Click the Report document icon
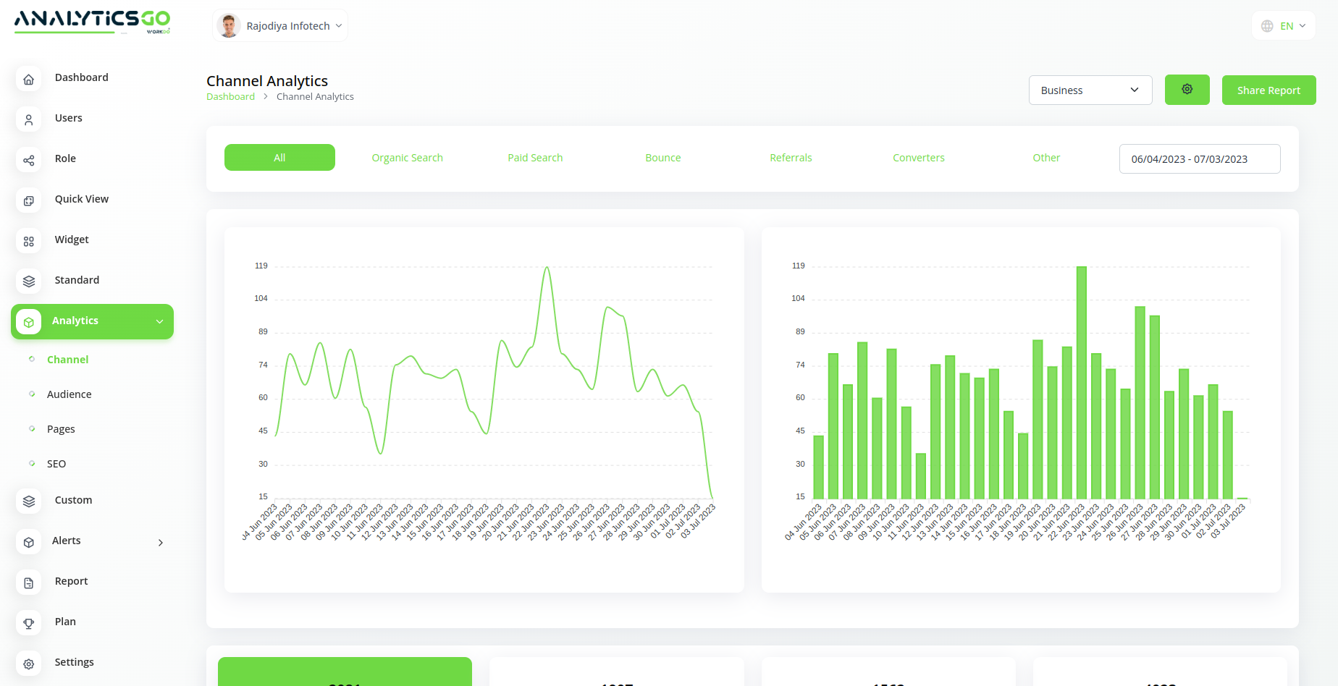 click(x=28, y=583)
